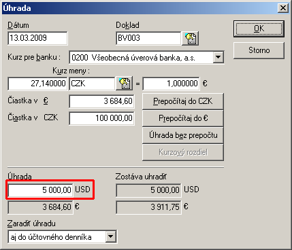
Task: Click the Čiastka v € amount field
Action: pos(101,101)
